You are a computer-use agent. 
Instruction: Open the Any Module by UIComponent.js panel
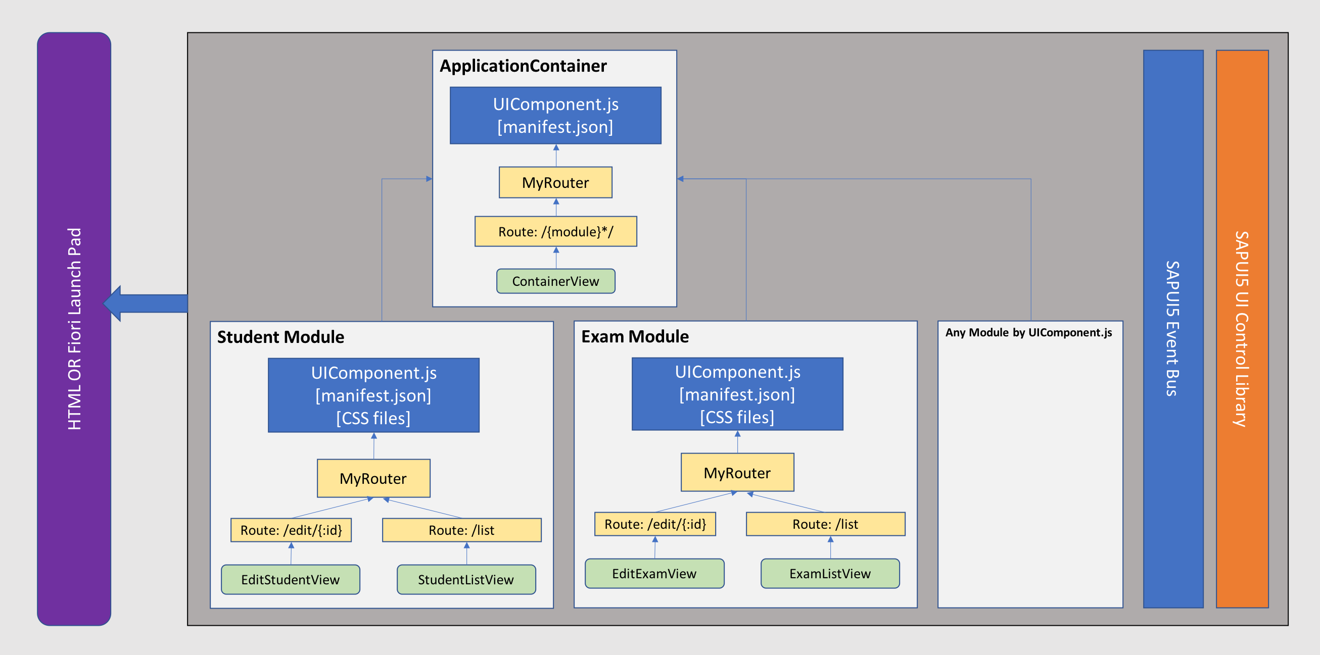tap(1030, 471)
